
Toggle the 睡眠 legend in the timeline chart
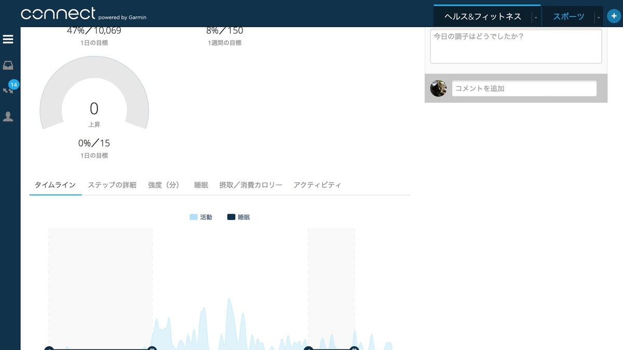239,217
